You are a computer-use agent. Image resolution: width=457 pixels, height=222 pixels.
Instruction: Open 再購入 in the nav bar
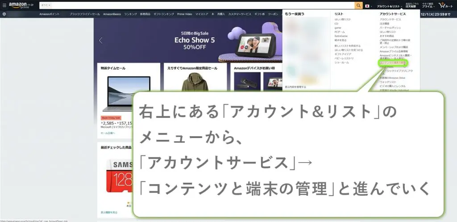[221, 14]
